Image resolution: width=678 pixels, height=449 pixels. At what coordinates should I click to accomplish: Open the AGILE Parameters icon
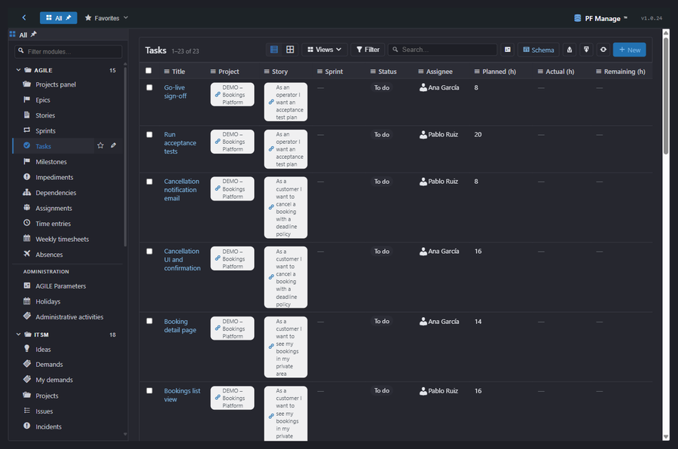pos(27,286)
